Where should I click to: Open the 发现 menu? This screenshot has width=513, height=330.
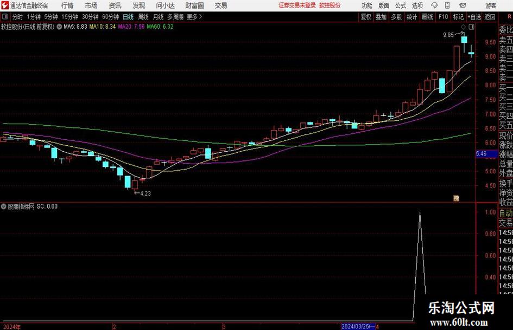pos(139,5)
